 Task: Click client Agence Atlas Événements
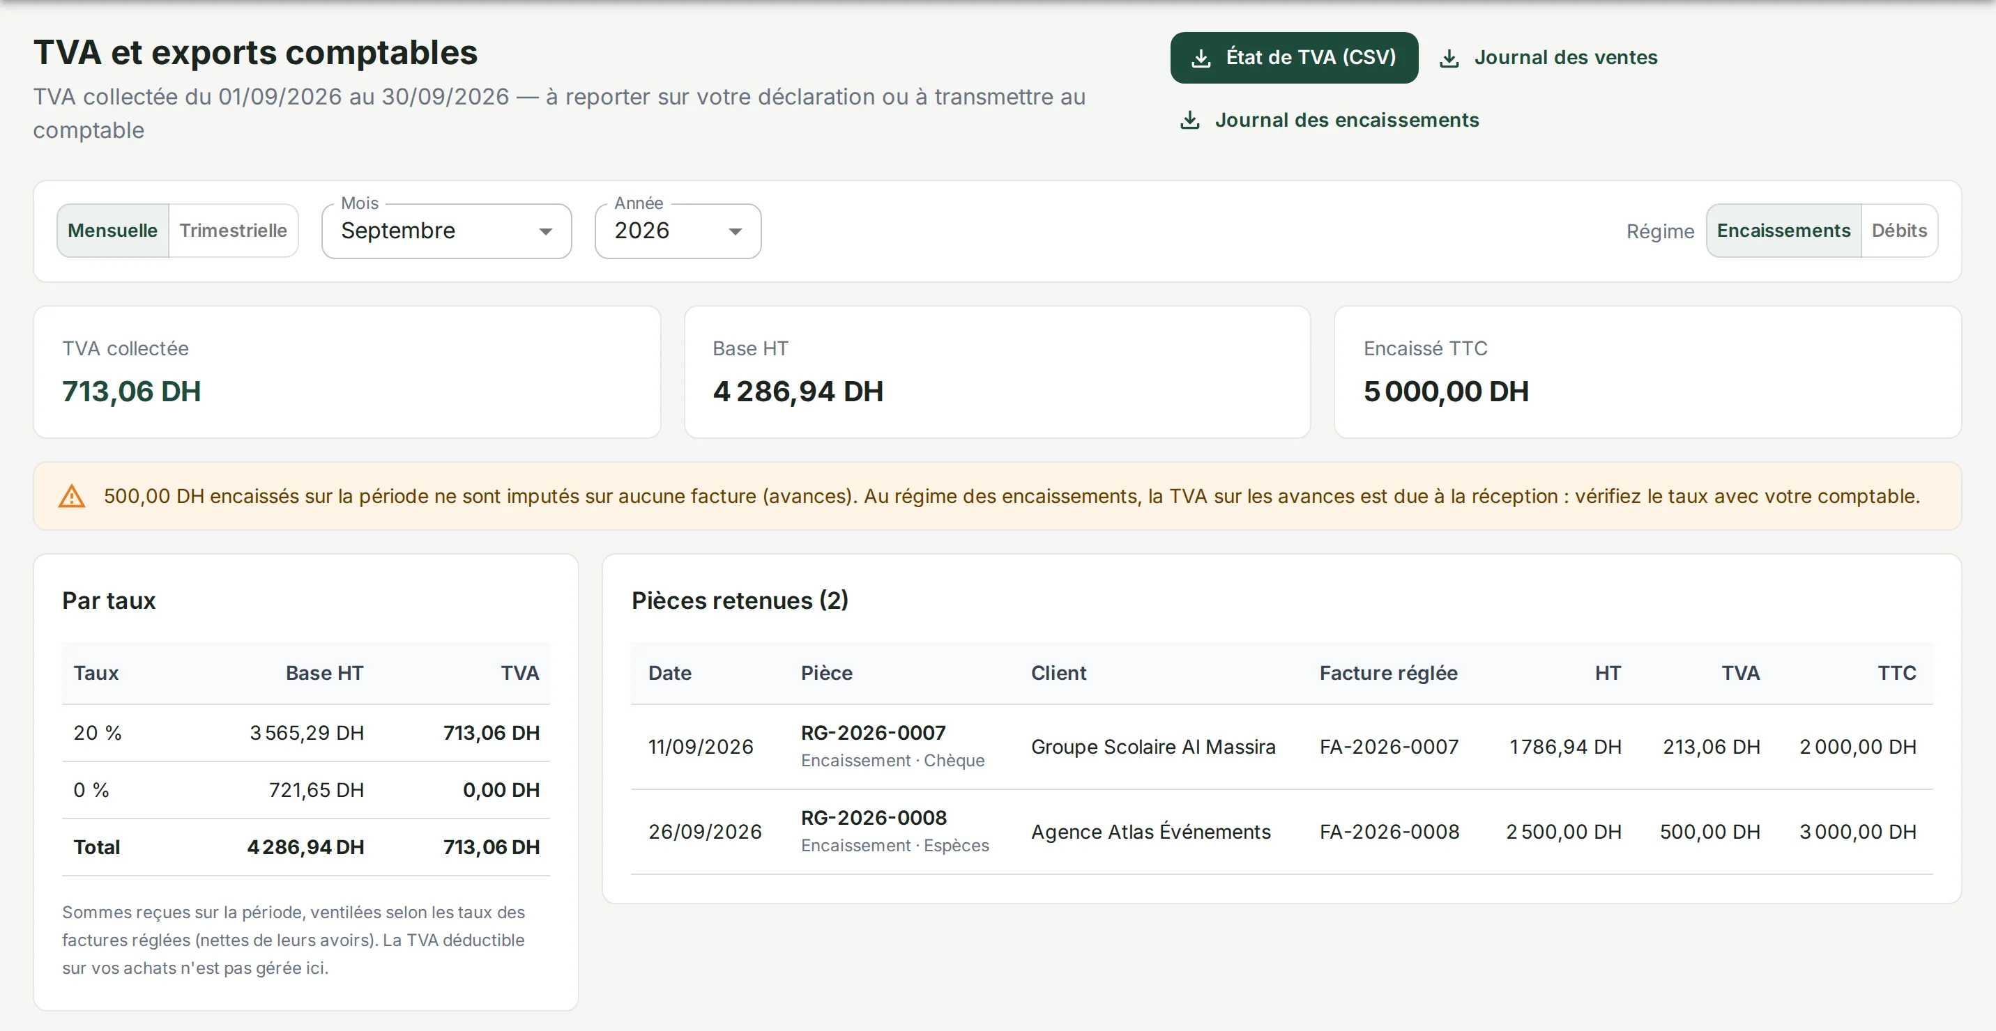tap(1150, 832)
